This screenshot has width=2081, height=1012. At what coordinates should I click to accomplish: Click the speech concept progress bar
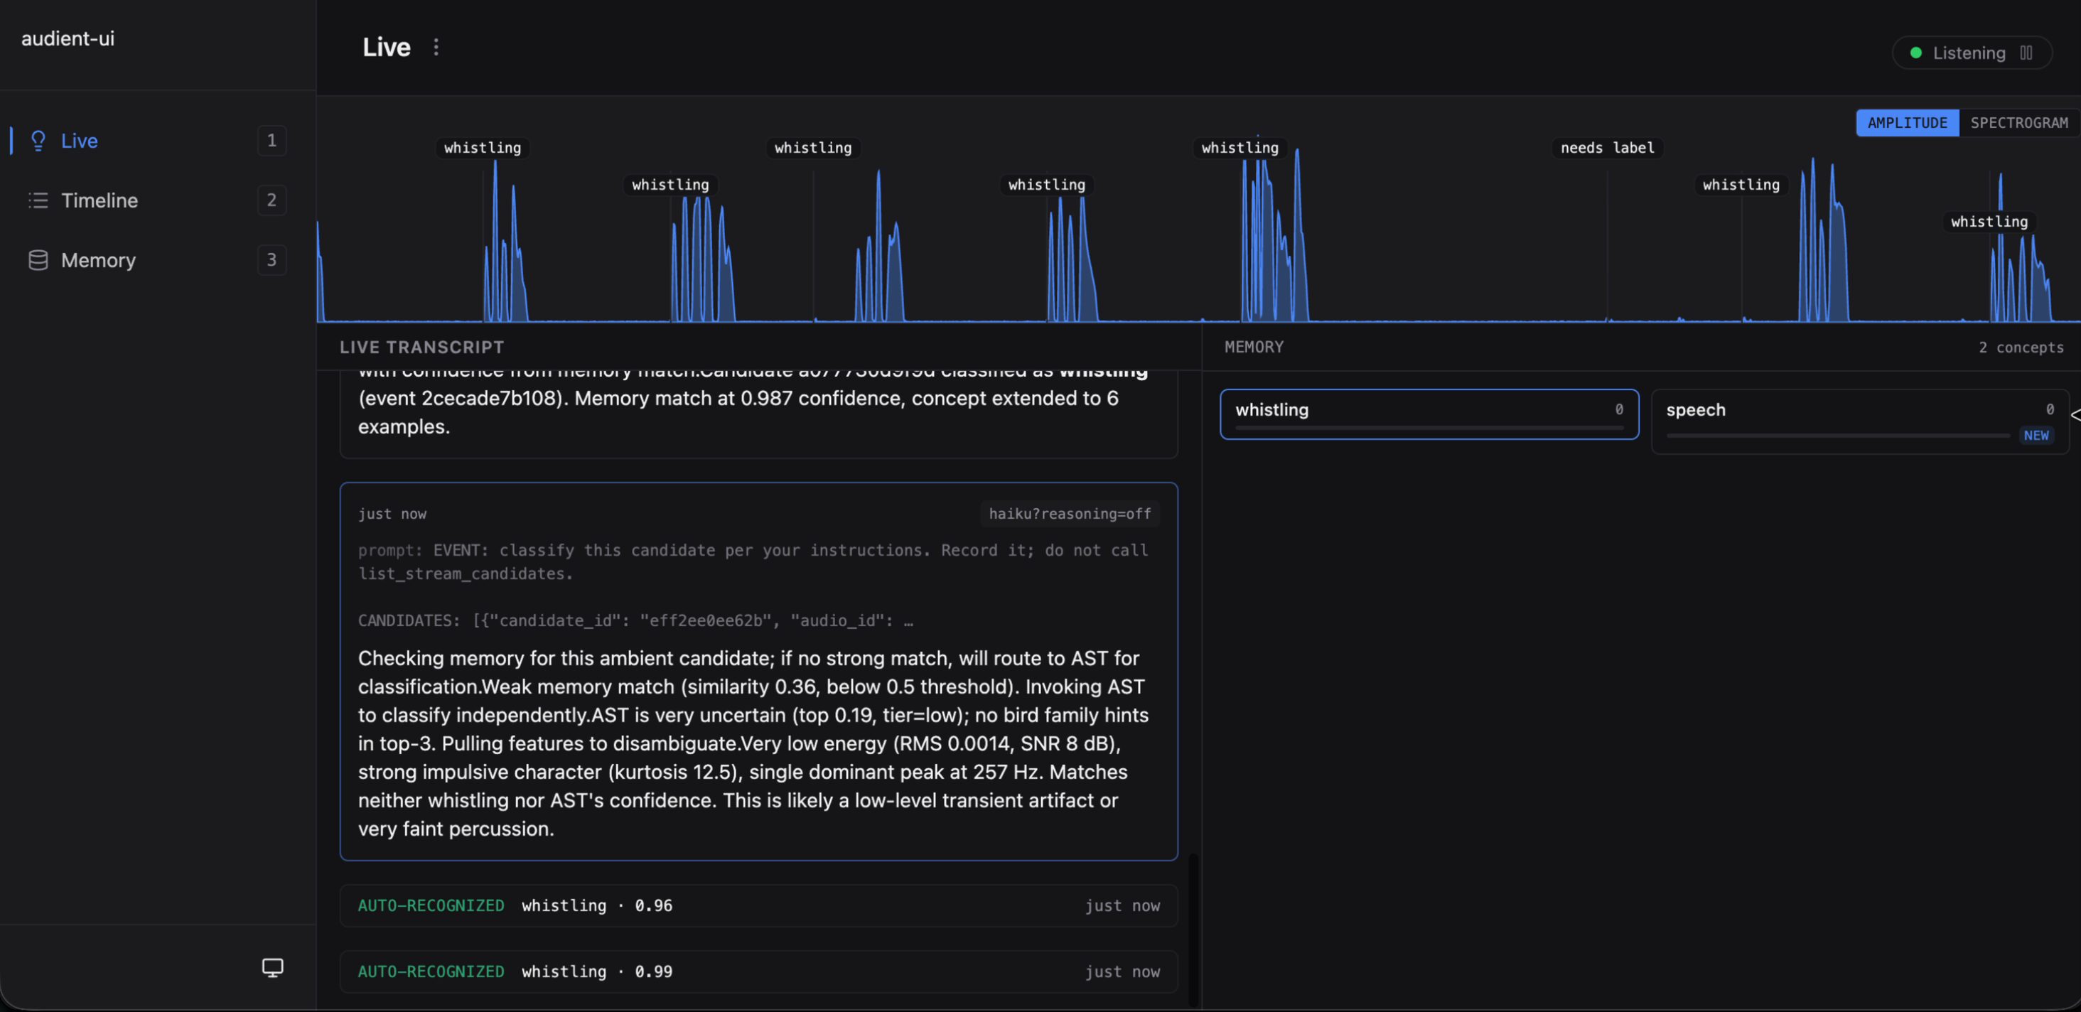(x=1838, y=436)
